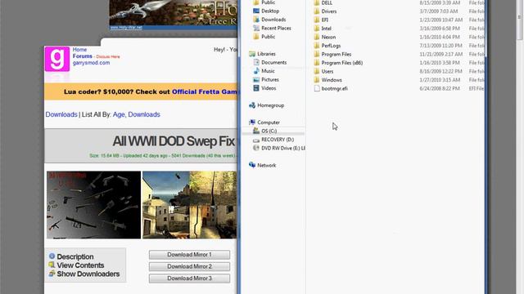
Task: Sort list by Age link
Action: [x=119, y=114]
